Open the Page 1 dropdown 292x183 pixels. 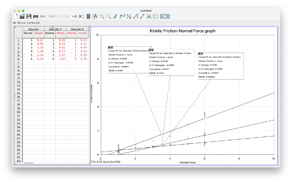pos(59,16)
